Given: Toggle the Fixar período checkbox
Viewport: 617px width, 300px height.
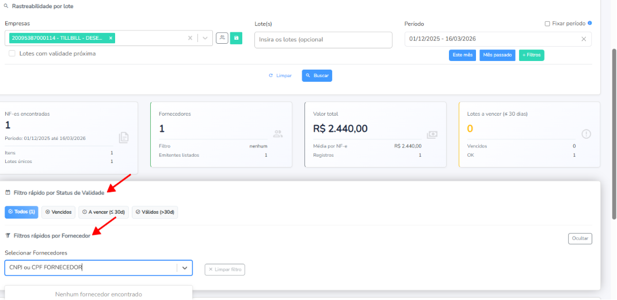Looking at the screenshot, I should 547,24.
